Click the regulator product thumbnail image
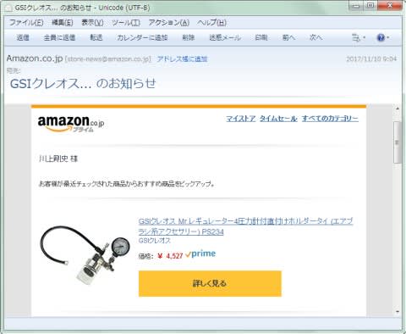The height and width of the screenshot is (334, 406). pos(85,255)
